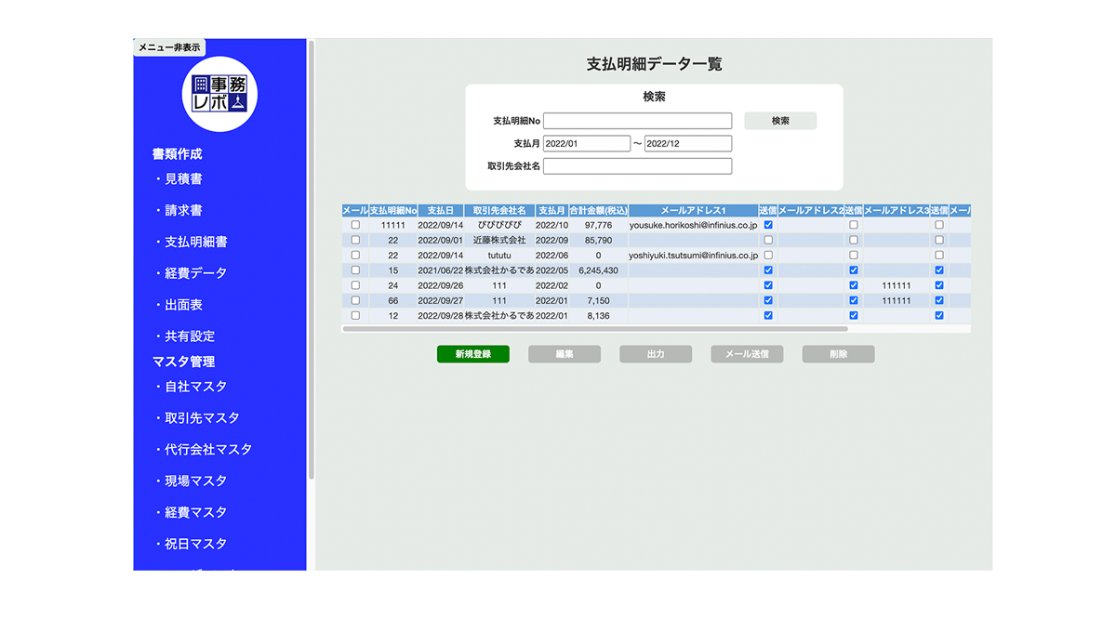Click the 検索 button
Image resolution: width=1116 pixels, height=632 pixels.
pyautogui.click(x=780, y=121)
